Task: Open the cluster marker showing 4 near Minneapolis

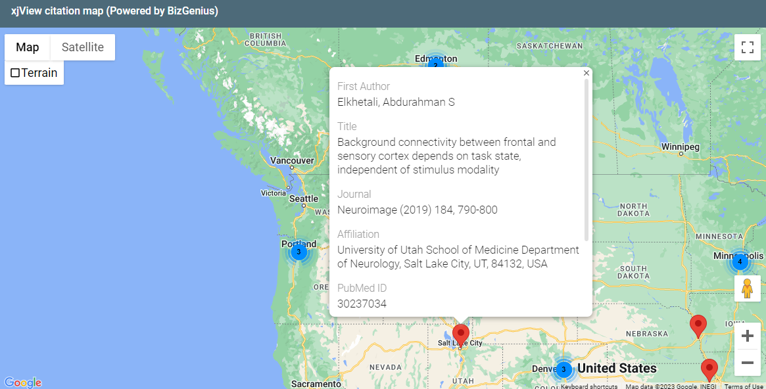Action: [x=740, y=261]
